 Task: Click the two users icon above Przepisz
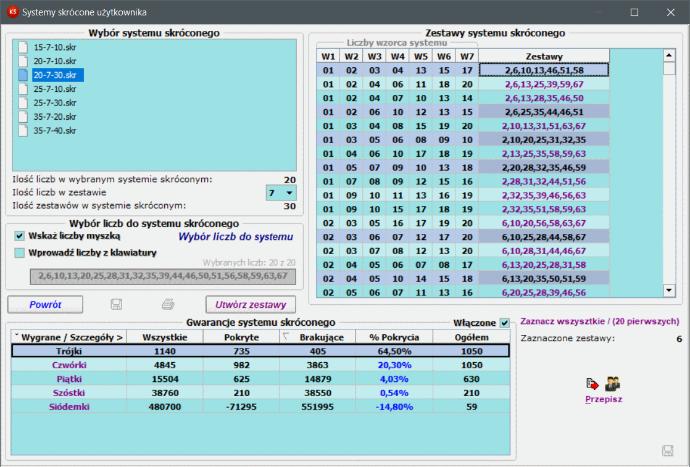[x=612, y=384]
